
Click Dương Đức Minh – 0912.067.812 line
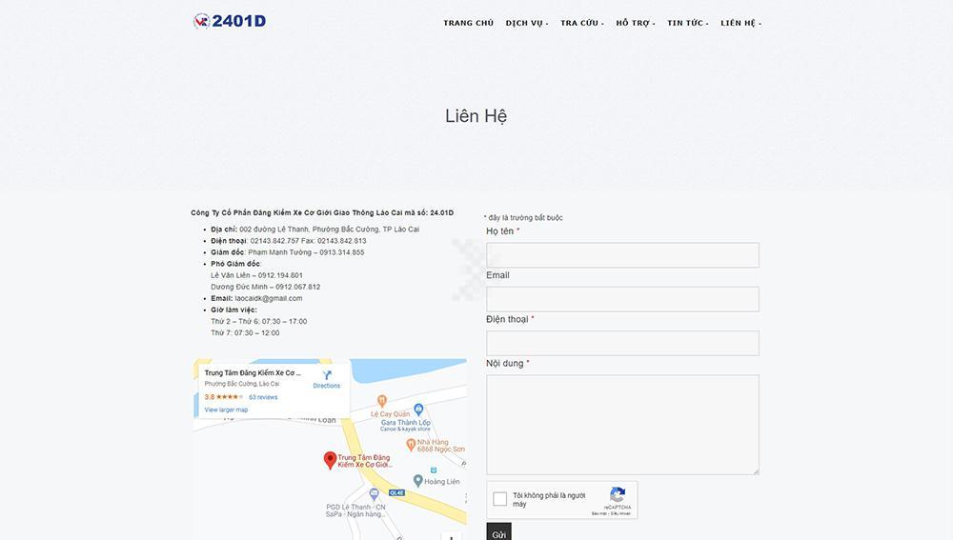point(266,287)
